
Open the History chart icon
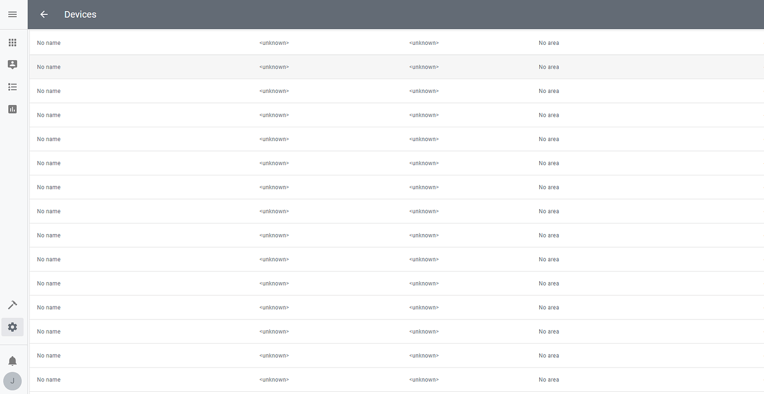(12, 109)
